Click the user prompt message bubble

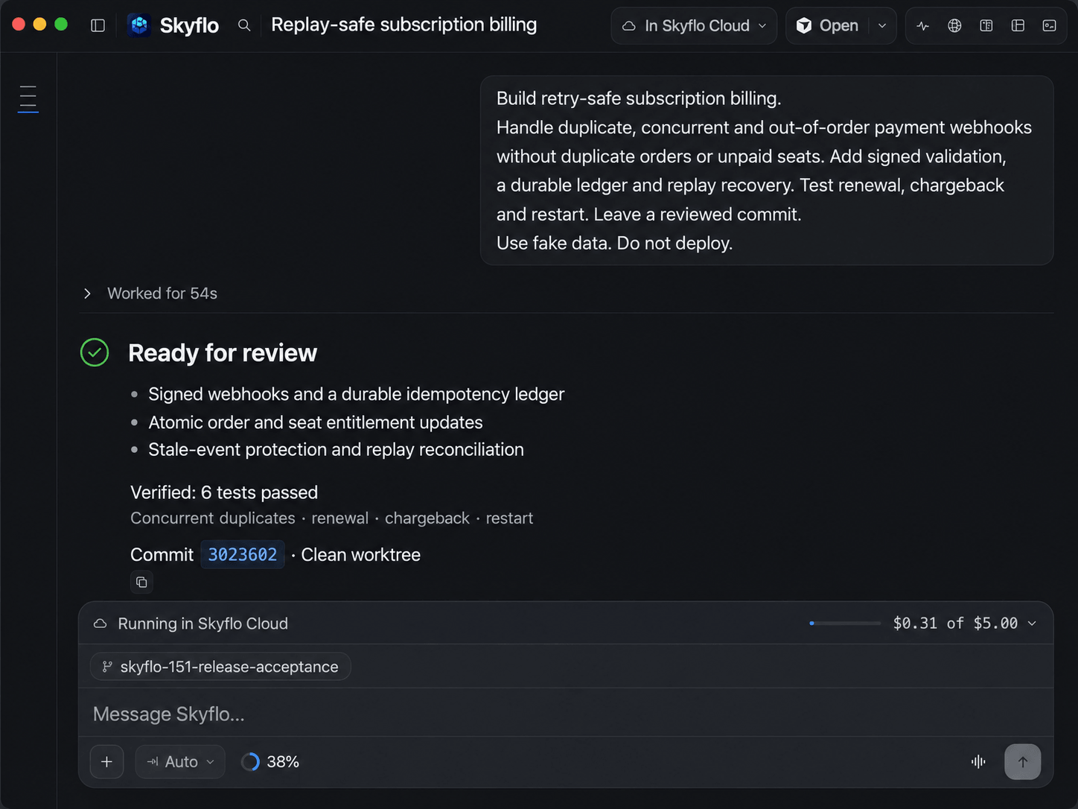point(767,171)
